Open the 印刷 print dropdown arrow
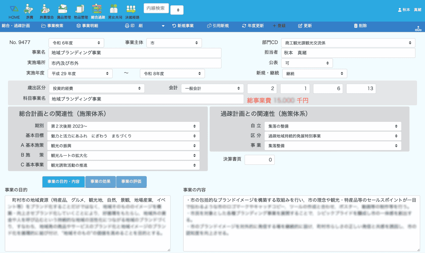 163,26
